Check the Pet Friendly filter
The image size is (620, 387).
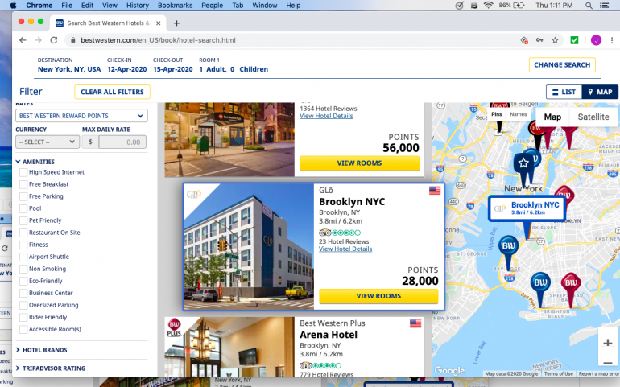pyautogui.click(x=23, y=220)
